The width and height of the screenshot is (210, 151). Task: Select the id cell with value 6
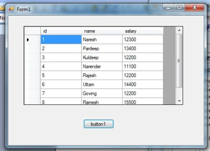point(61,84)
